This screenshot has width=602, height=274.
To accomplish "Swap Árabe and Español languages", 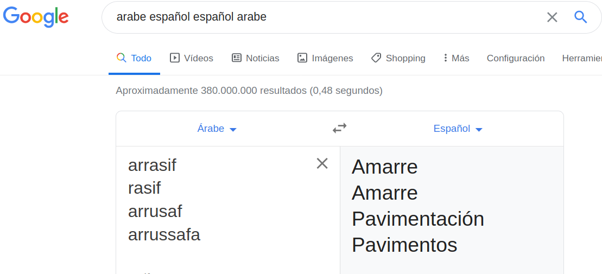I will (x=340, y=129).
